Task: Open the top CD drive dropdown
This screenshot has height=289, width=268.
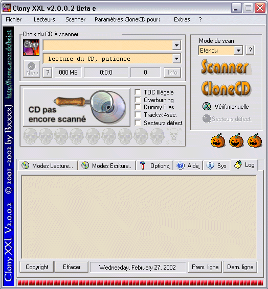Action: pos(176,45)
